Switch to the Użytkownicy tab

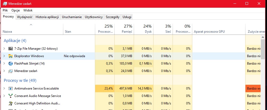point(94,17)
